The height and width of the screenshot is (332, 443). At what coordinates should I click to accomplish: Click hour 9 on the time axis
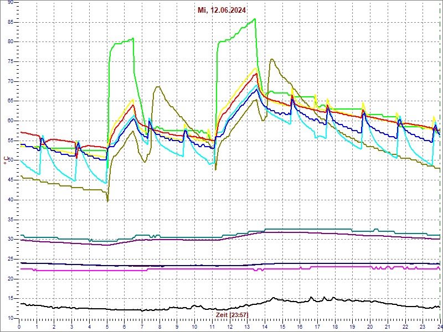pyautogui.click(x=177, y=326)
